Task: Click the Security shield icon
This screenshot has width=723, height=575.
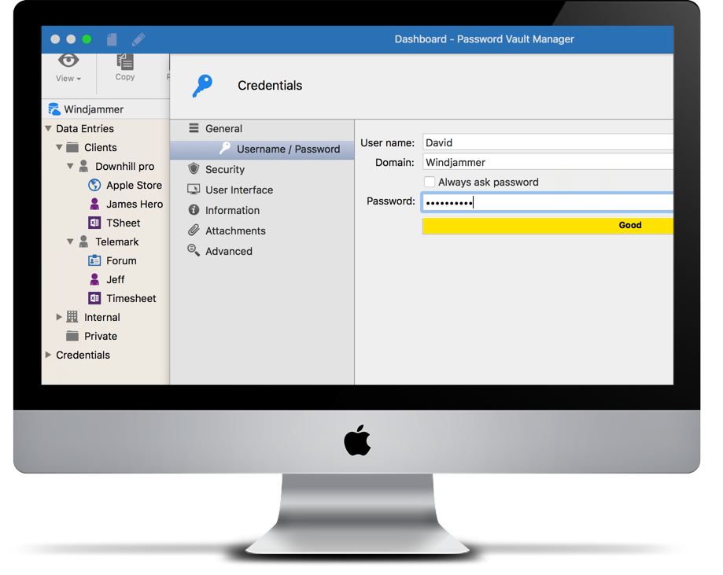Action: (194, 169)
